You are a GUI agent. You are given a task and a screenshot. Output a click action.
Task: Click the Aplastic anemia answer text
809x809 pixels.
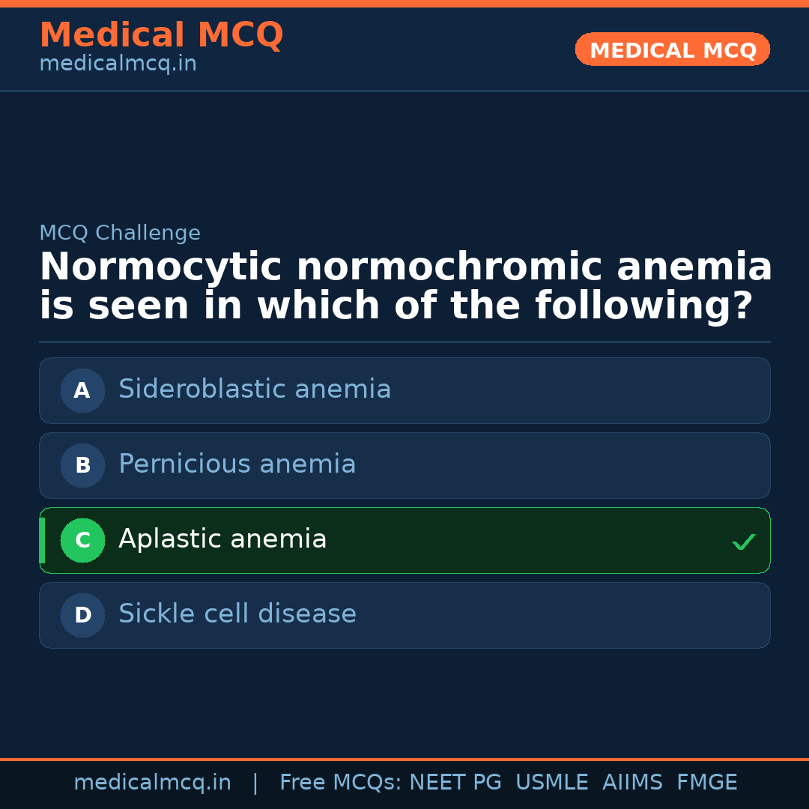222,539
